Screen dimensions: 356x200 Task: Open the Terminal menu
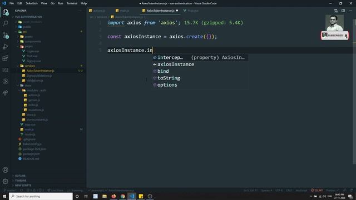click(72, 3)
